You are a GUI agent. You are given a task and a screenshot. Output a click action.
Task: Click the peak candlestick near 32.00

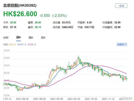(x=79, y=58)
